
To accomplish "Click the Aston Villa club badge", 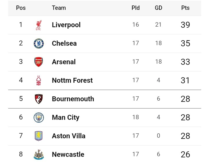I will tap(39, 136).
